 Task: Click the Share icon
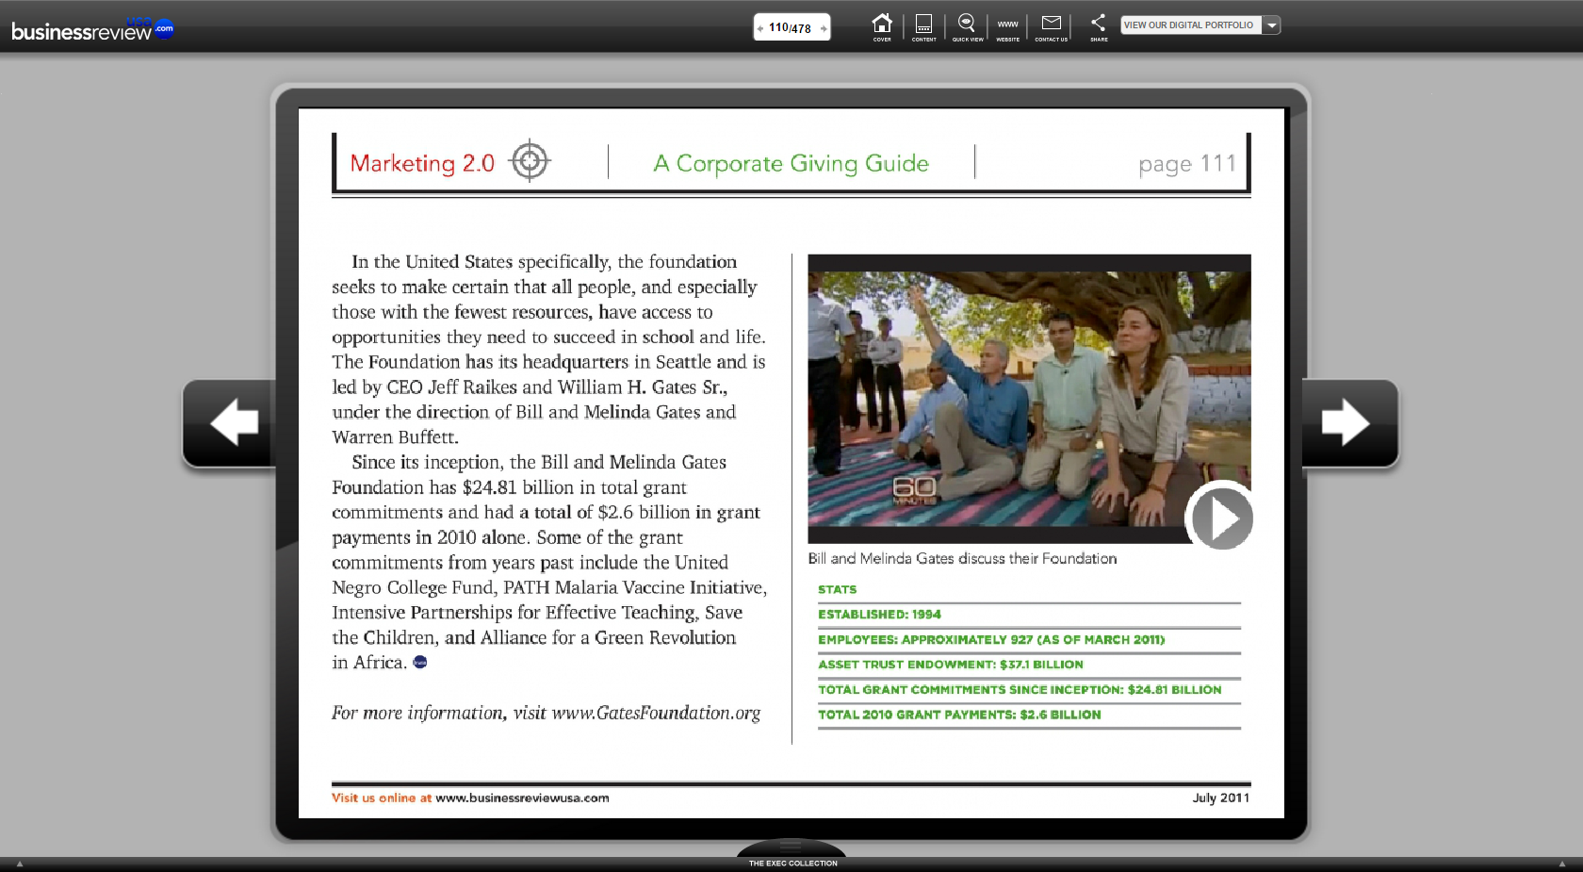pyautogui.click(x=1099, y=25)
